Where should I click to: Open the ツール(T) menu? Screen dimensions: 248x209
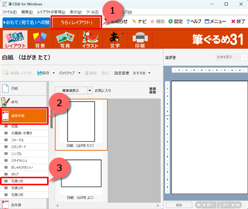coord(92,12)
